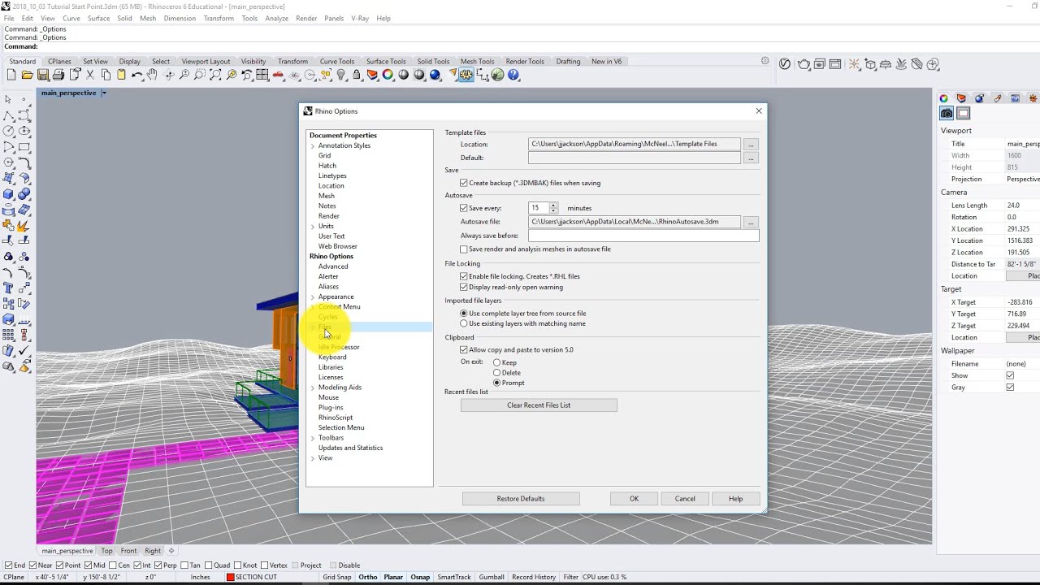The image size is (1040, 585).
Task: Open the V-Ray asset editor round icon
Action: click(x=785, y=64)
